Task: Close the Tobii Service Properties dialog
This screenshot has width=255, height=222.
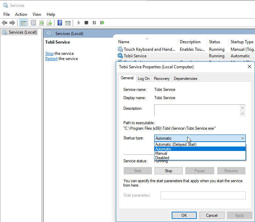Action: pos(249,67)
